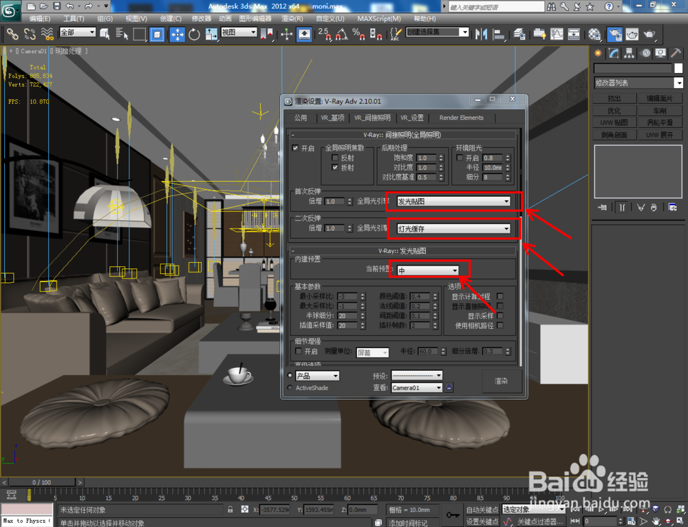This screenshot has width=688, height=527.
Task: Click the render settings dialog vertical scrollbar
Action: (x=520, y=246)
